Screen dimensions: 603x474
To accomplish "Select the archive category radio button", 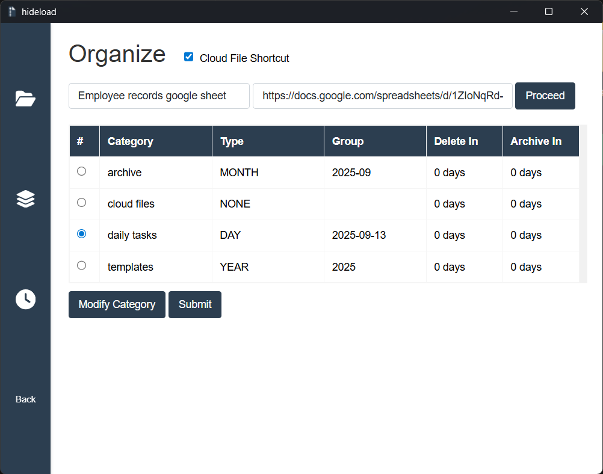I will click(x=81, y=171).
